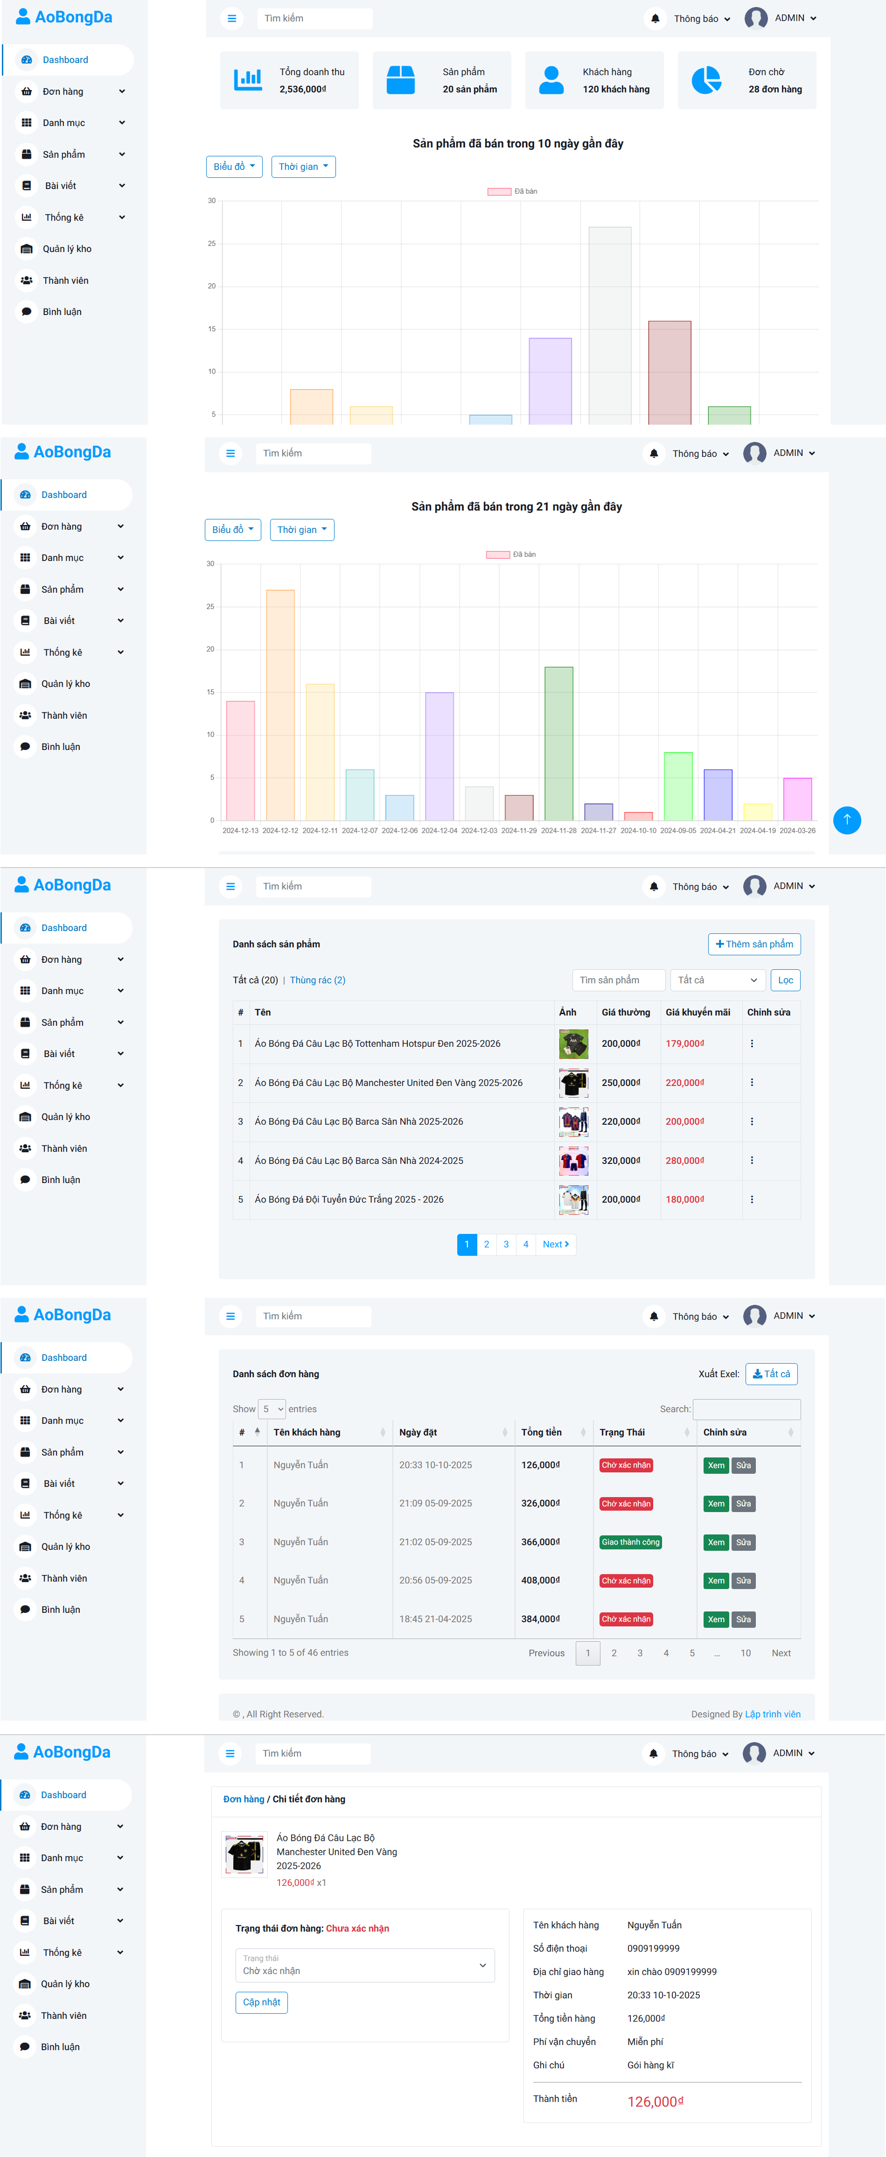Open three-dot menu for Tottenham Hotspur product
This screenshot has height=2157, width=886.
[751, 1043]
